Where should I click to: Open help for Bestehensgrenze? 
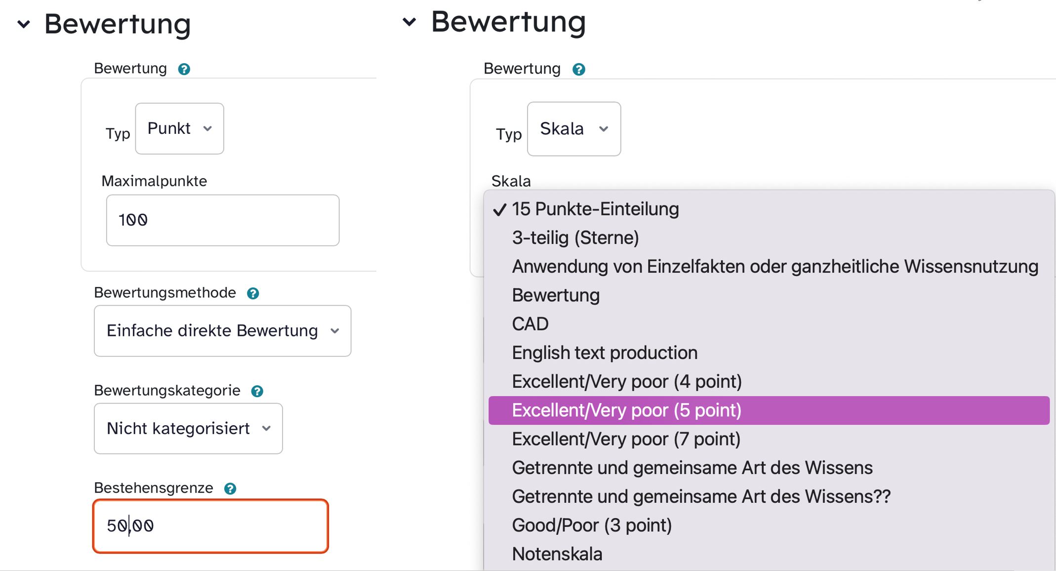pos(230,489)
